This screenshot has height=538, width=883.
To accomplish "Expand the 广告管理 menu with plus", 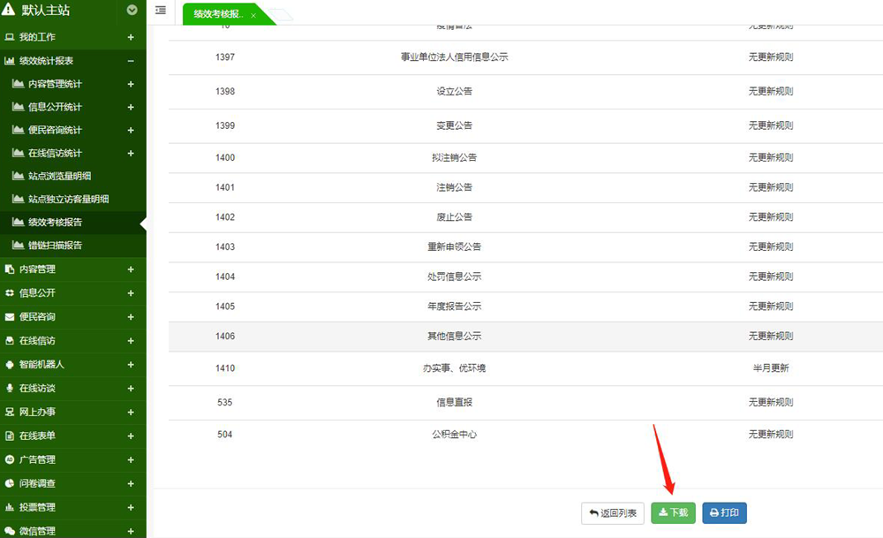I will [131, 459].
